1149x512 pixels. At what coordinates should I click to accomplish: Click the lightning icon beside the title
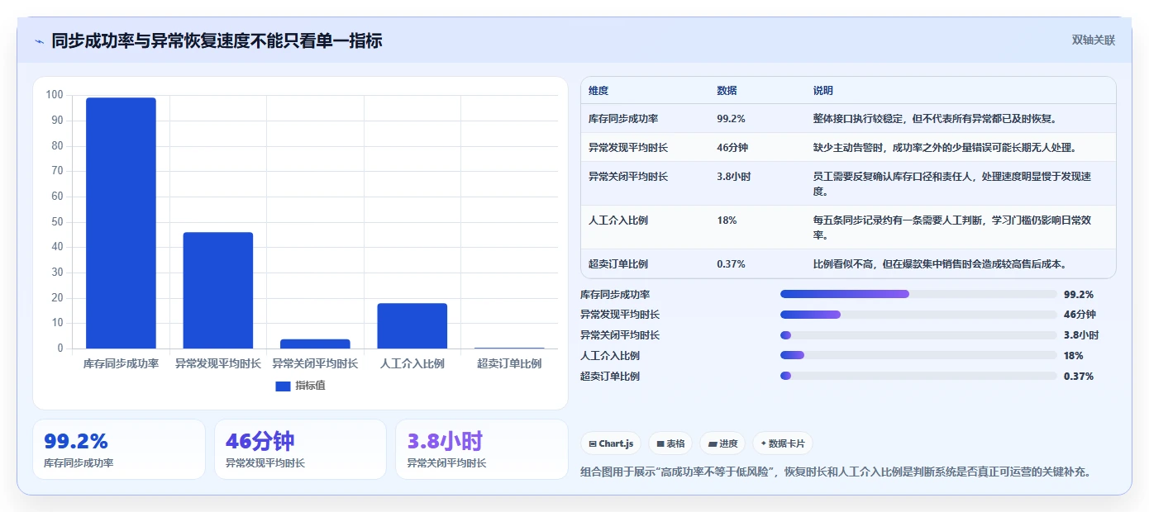39,41
